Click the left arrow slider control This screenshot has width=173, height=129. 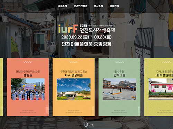[81, 125]
